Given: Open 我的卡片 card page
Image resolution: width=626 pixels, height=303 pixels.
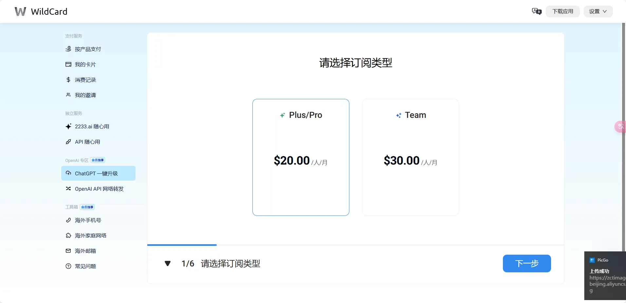Looking at the screenshot, I should point(85,64).
